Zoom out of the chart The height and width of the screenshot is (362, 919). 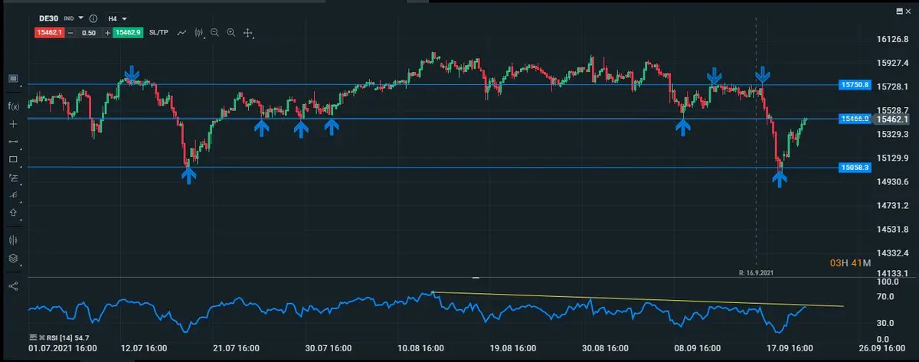(x=214, y=33)
